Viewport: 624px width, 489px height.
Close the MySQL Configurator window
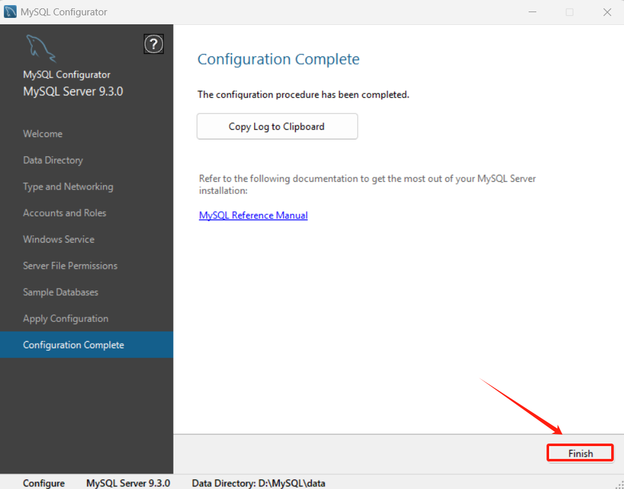pyautogui.click(x=607, y=12)
